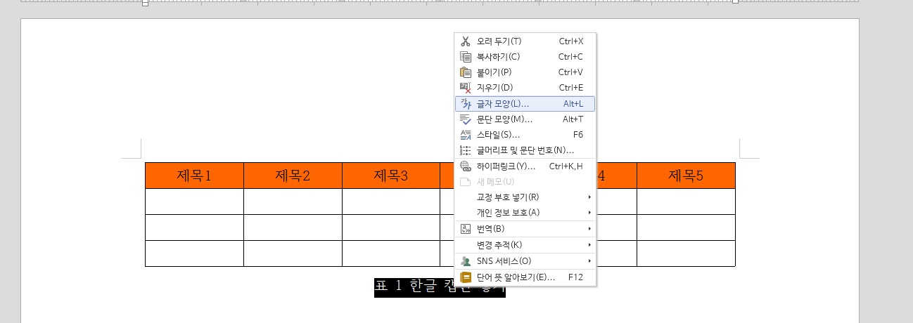Click the dictionary book icon

[465, 277]
